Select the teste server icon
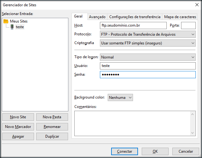 (12, 27)
